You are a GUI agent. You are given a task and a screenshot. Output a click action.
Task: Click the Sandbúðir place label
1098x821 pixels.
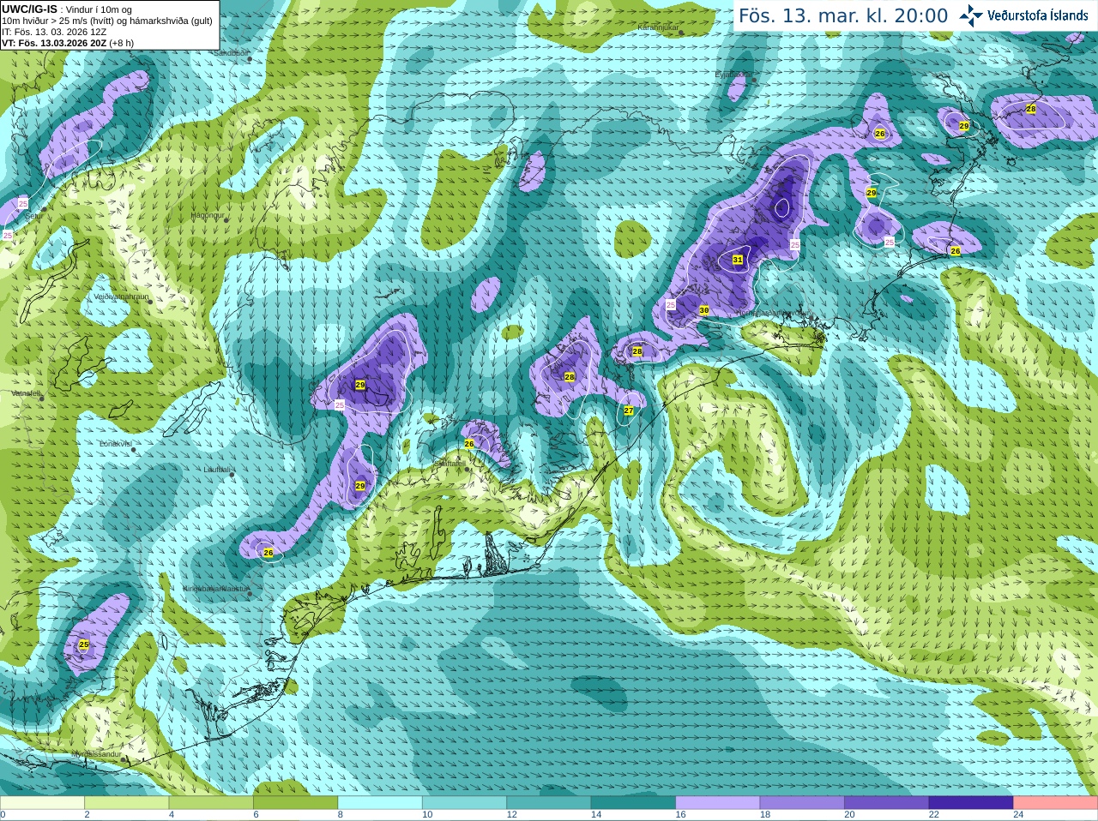pyautogui.click(x=231, y=52)
